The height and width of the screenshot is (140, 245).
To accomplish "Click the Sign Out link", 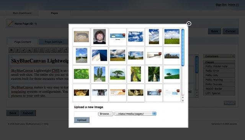I will pyautogui.click(x=221, y=5).
